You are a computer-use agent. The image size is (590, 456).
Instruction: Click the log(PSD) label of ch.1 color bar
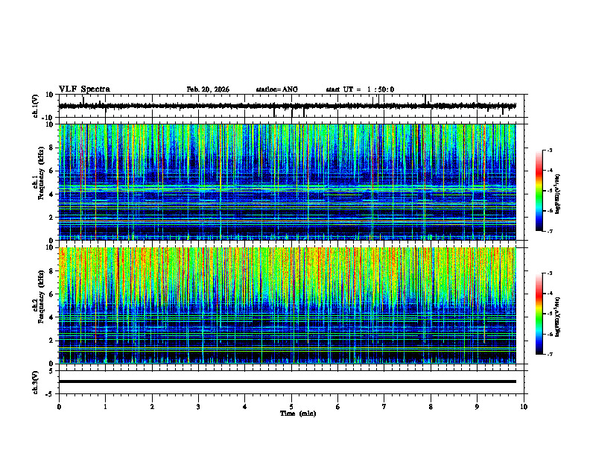point(558,194)
